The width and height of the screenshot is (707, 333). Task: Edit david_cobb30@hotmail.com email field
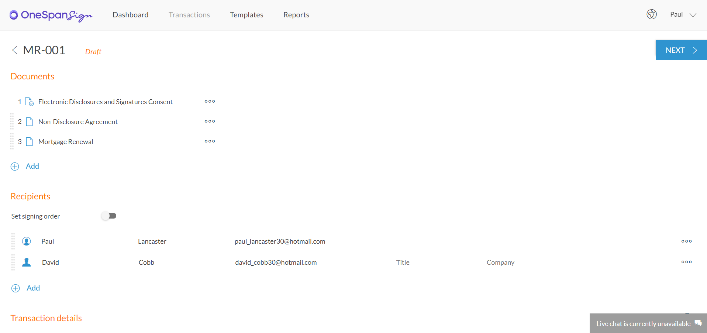pos(276,262)
